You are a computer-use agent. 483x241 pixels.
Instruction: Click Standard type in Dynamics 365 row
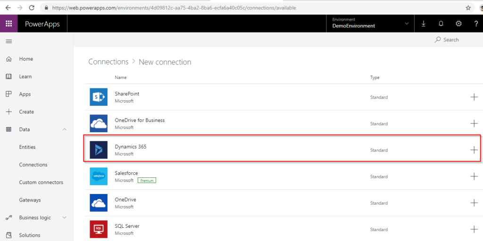coord(379,150)
